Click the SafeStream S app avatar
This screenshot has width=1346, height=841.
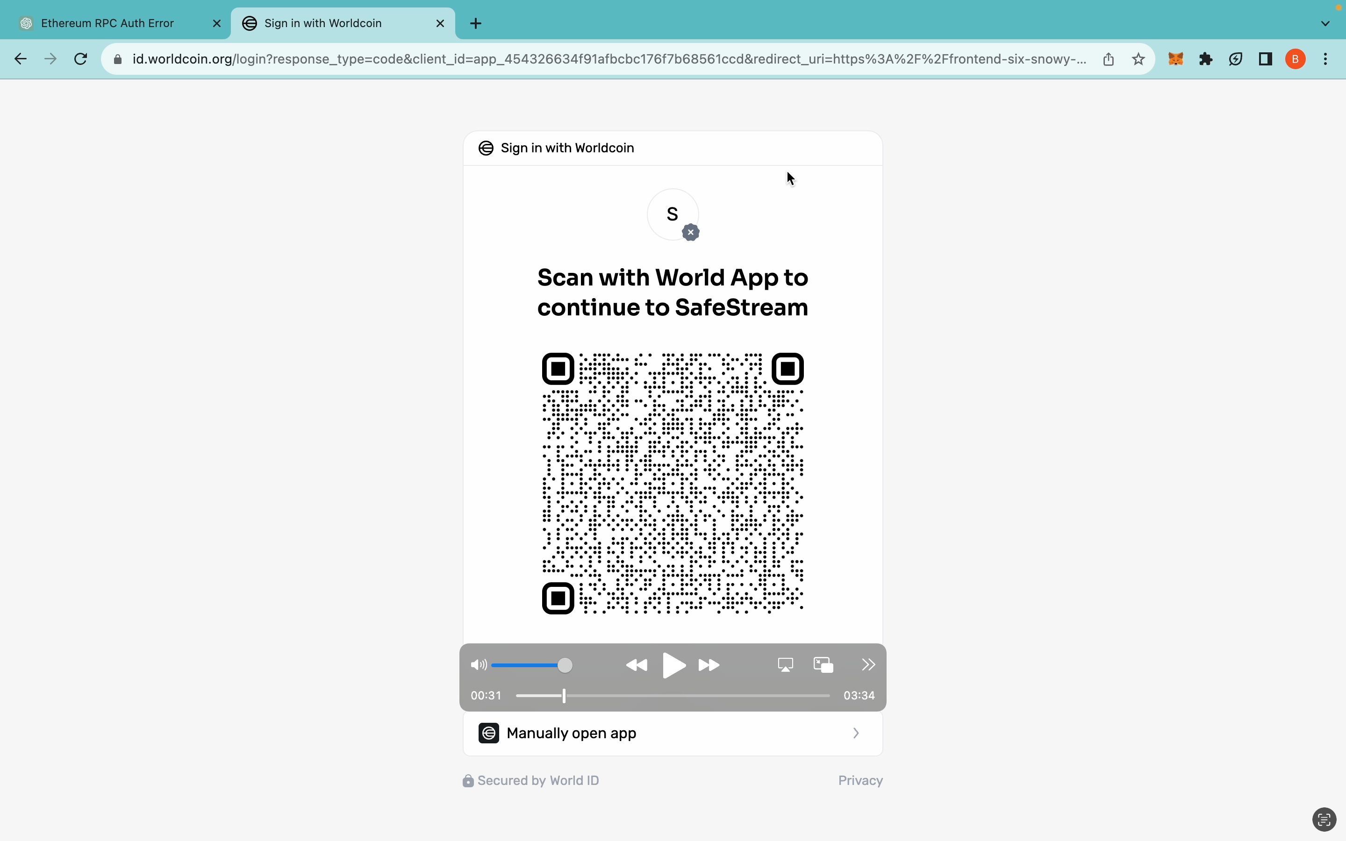pos(673,214)
